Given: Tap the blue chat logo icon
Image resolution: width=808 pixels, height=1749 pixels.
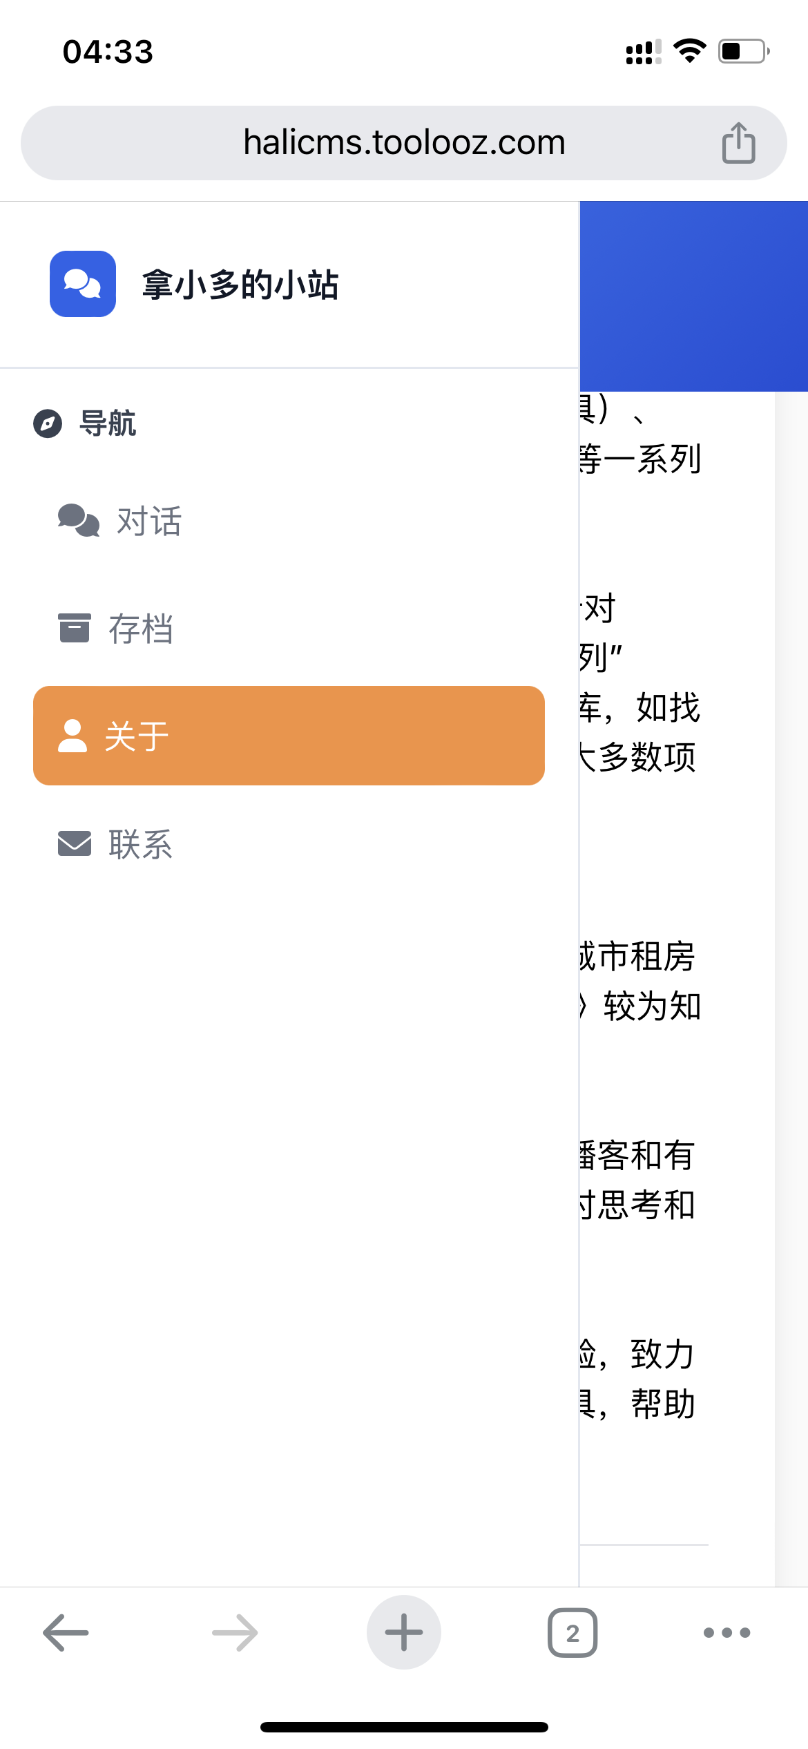Looking at the screenshot, I should coord(83,284).
